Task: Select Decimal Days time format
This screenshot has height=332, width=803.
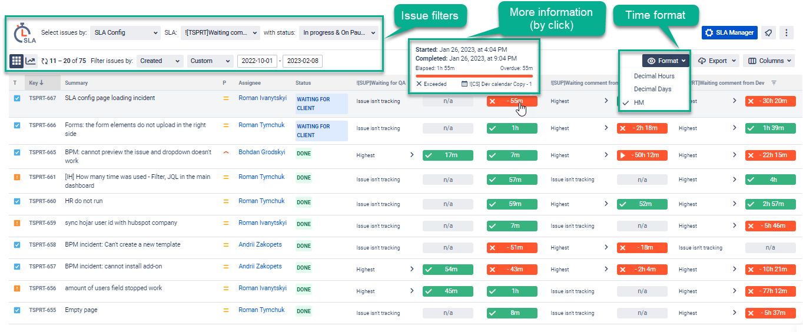Action: pos(652,89)
